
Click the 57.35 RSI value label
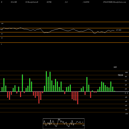pos(119,30)
